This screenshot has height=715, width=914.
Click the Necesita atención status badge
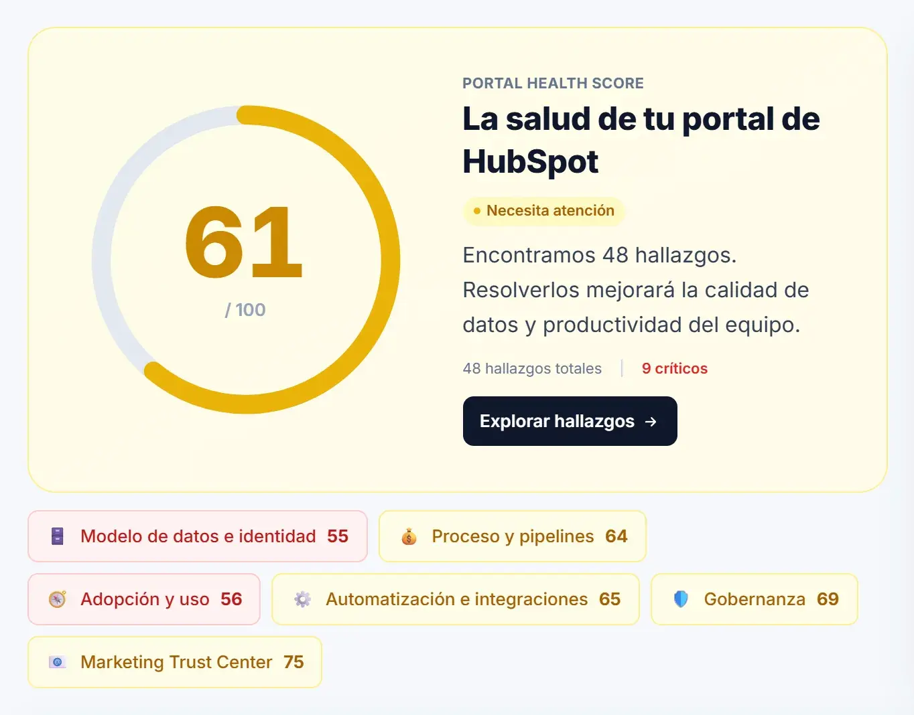click(x=544, y=211)
